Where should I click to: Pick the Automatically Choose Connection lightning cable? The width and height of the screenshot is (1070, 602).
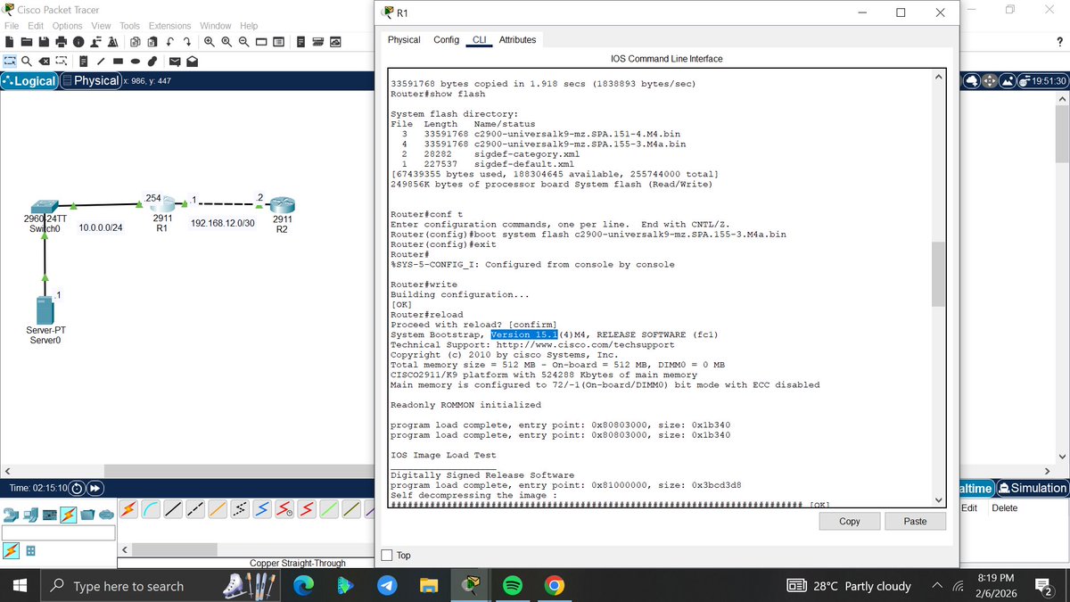coord(129,508)
